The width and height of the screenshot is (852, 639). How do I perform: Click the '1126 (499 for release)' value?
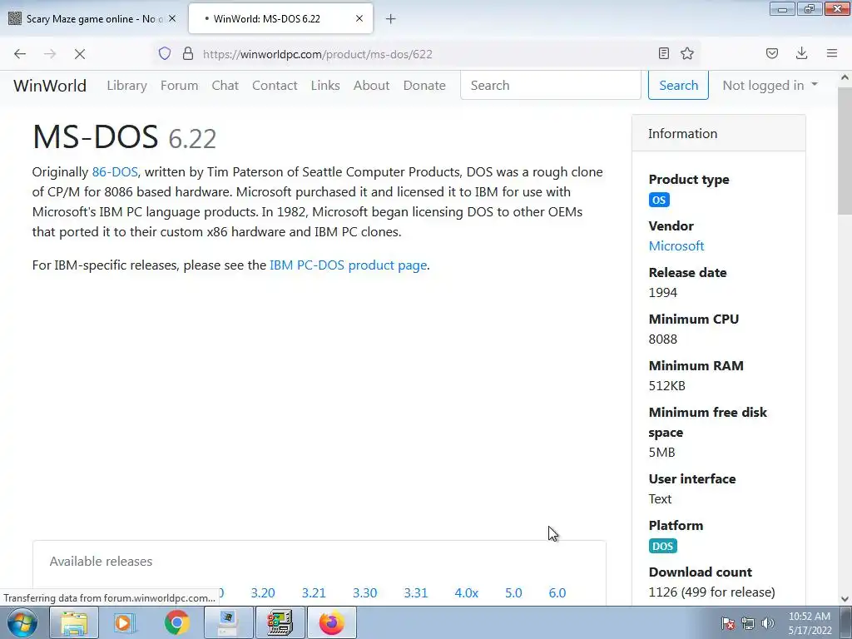(712, 592)
